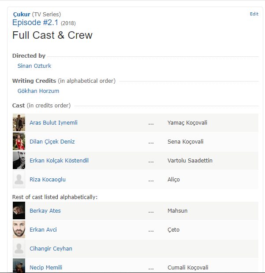Open Erkan Kolçak Köstendil's profile photo
265x273 pixels.
pos(19,160)
